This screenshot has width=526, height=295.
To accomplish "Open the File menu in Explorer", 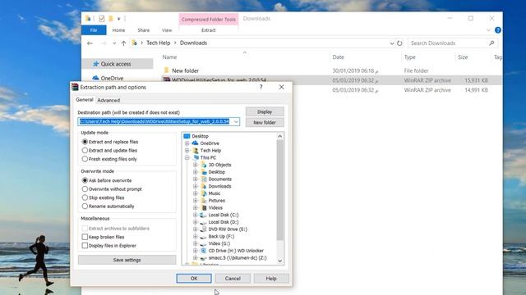I will click(x=94, y=30).
